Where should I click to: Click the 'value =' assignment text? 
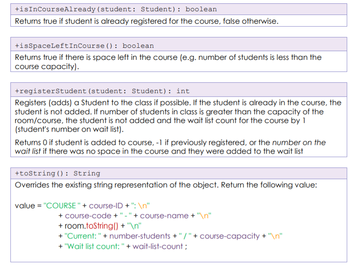coord(28,206)
